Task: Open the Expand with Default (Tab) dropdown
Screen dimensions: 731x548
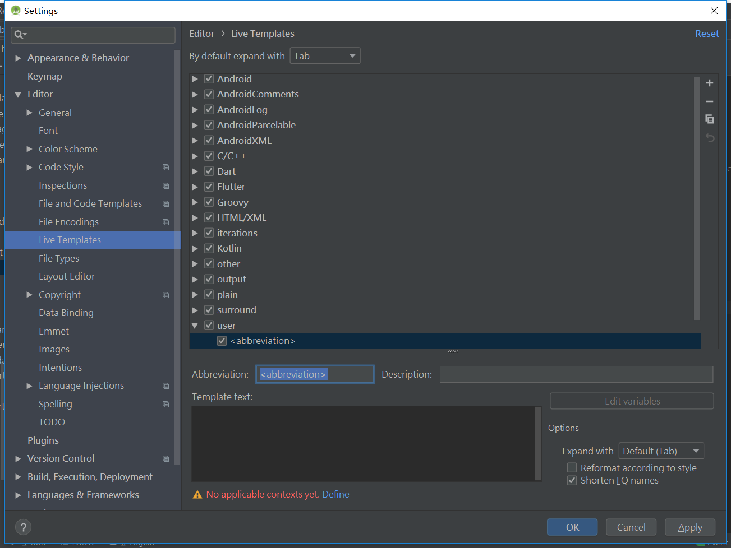Action: (661, 451)
